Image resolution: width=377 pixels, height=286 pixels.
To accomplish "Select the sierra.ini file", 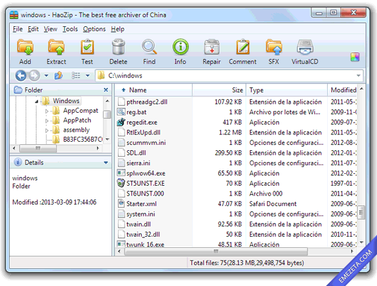I will (138, 163).
